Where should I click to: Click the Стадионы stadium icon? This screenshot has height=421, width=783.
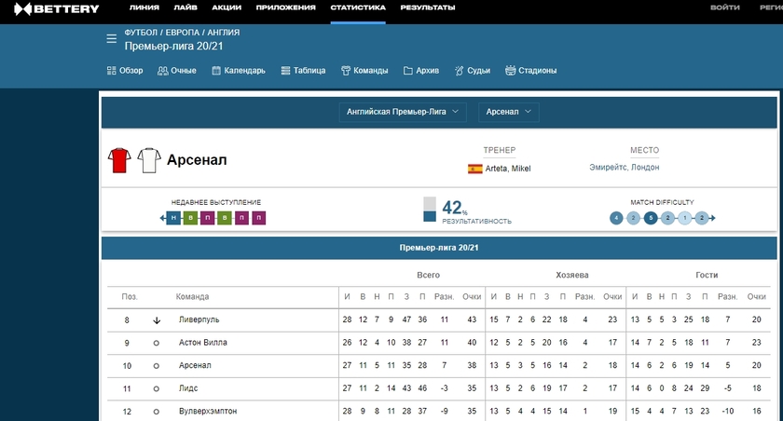(511, 71)
